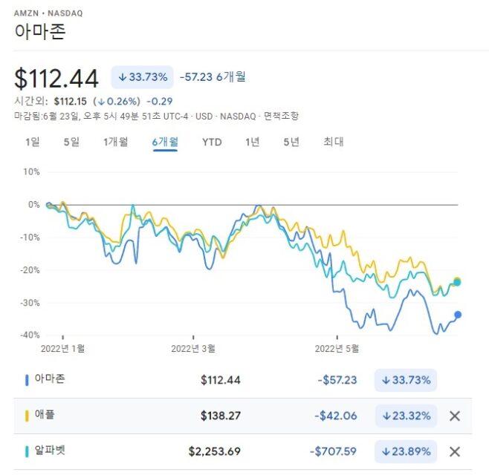The height and width of the screenshot is (475, 489).
Task: Click the teal 알파벳 legend color bar
Action: pyautogui.click(x=27, y=451)
